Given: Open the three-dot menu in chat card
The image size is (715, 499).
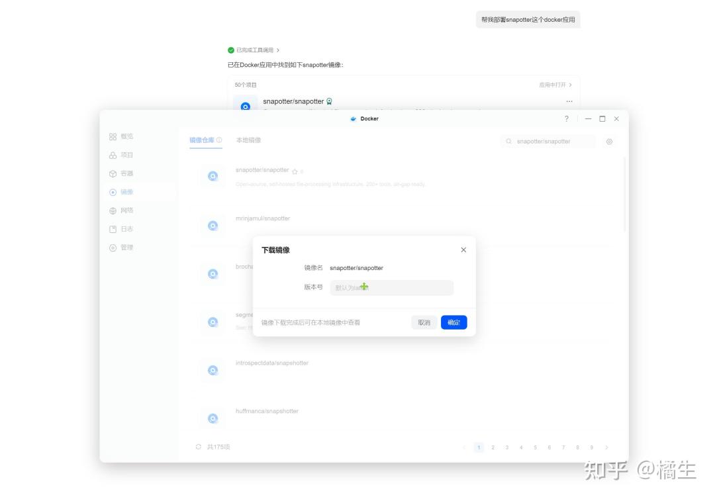Looking at the screenshot, I should point(569,101).
